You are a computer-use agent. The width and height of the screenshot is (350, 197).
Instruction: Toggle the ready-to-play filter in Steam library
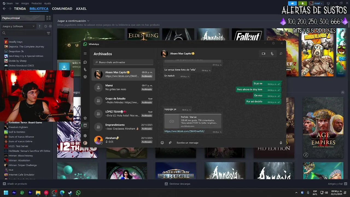(50, 26)
